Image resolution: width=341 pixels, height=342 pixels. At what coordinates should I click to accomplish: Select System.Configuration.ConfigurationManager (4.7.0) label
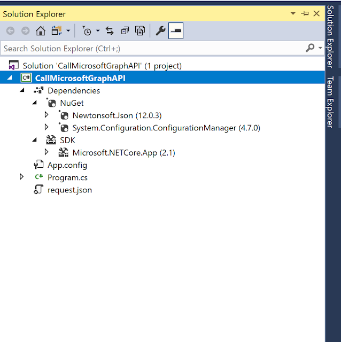tap(166, 128)
